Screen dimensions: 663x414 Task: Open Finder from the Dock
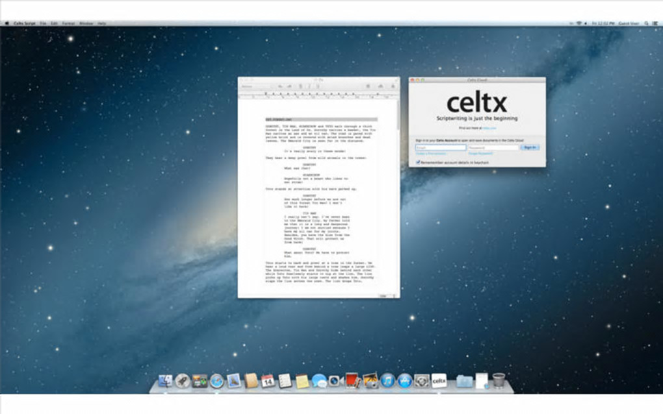coord(165,381)
